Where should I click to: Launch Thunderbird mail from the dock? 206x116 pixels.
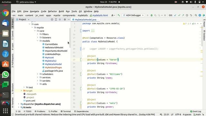5,23
